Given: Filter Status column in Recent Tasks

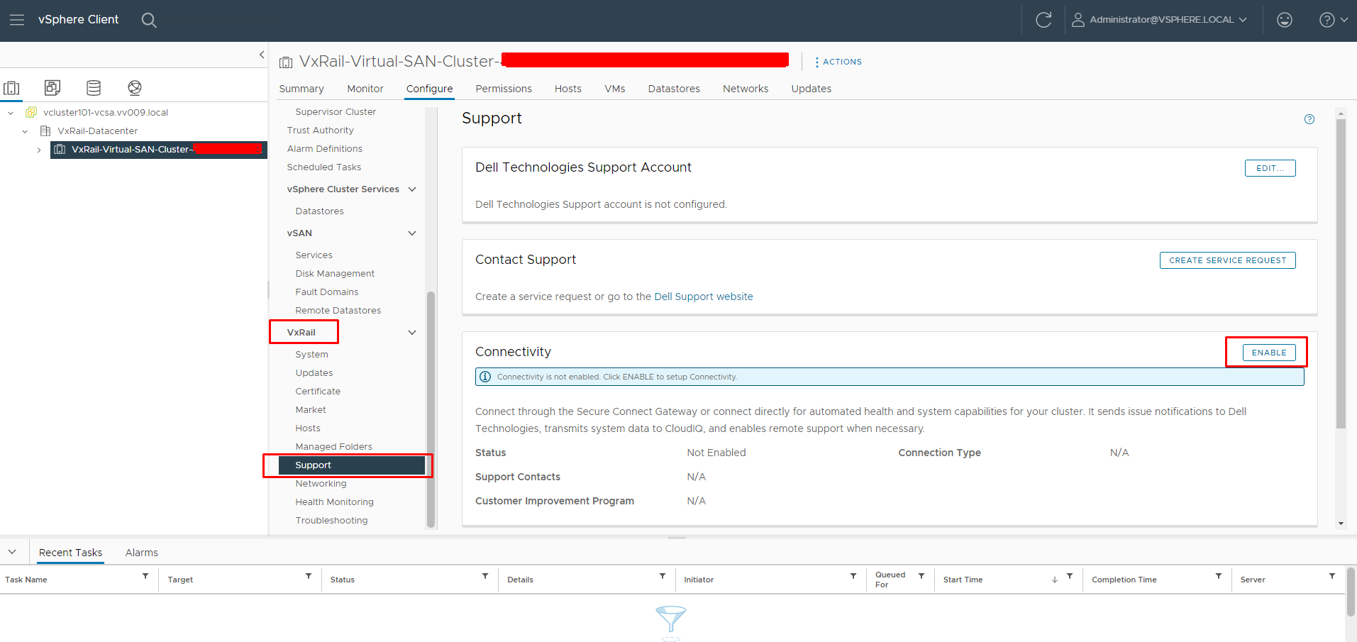Looking at the screenshot, I should (x=485, y=576).
